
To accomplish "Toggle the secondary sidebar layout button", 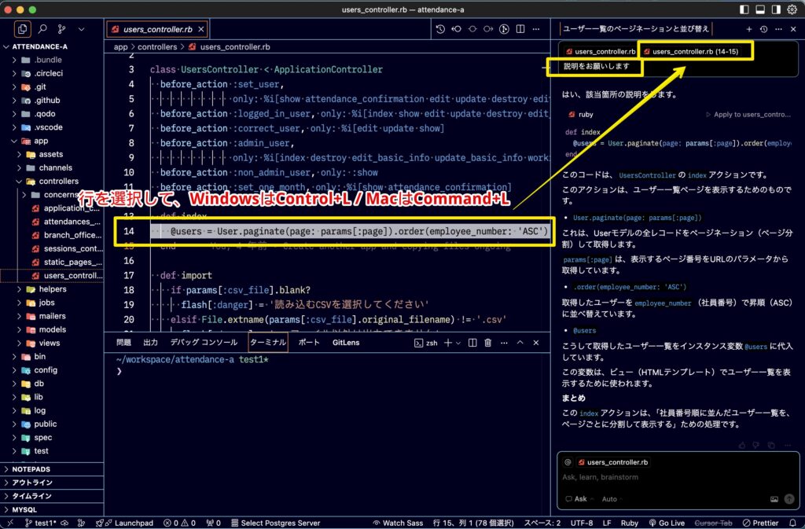I will point(775,9).
